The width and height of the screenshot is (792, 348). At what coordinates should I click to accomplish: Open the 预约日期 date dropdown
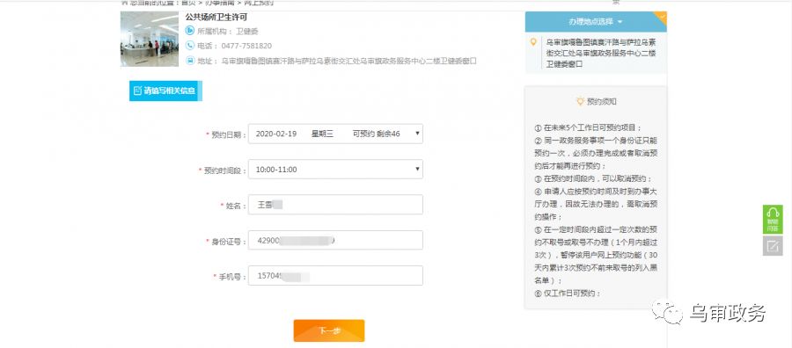[335, 134]
